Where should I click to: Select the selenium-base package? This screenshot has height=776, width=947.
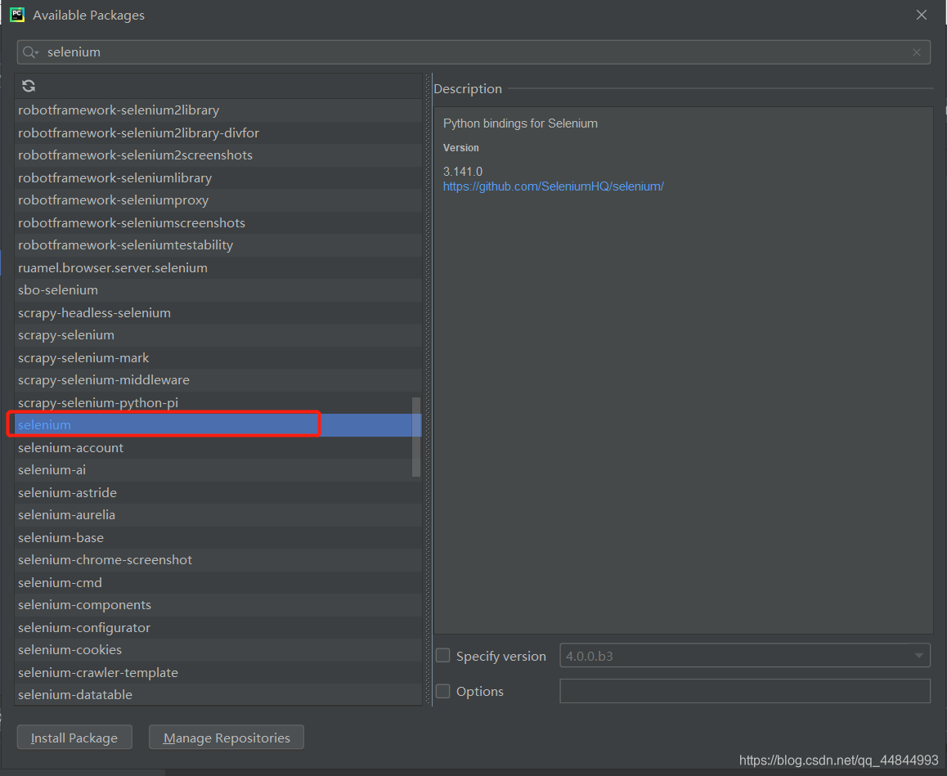click(218, 537)
